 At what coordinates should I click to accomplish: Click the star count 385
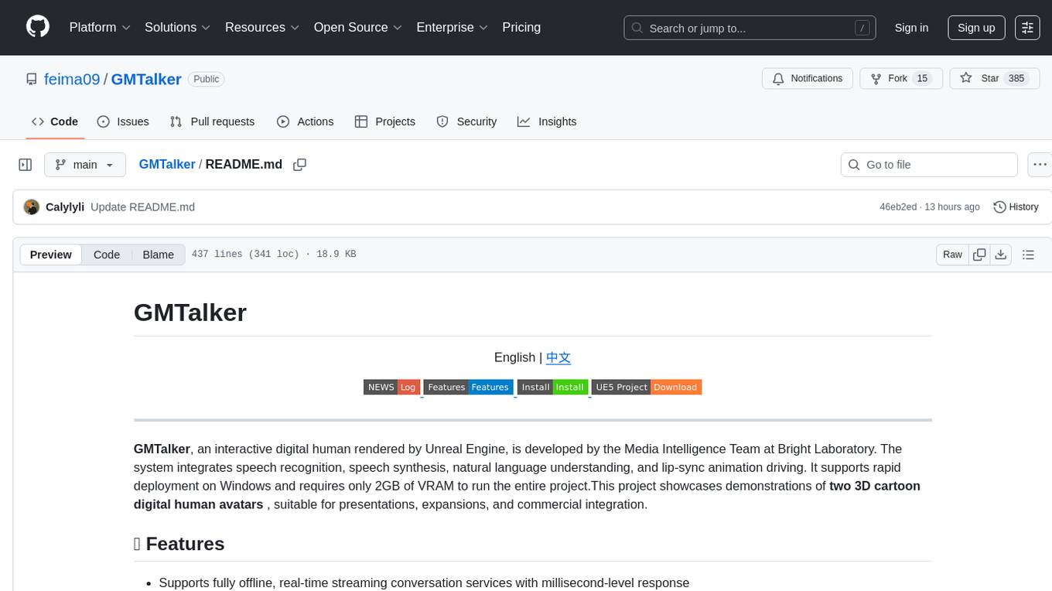coord(1016,79)
